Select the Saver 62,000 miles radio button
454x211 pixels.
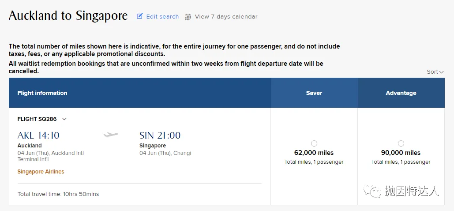coord(314,143)
